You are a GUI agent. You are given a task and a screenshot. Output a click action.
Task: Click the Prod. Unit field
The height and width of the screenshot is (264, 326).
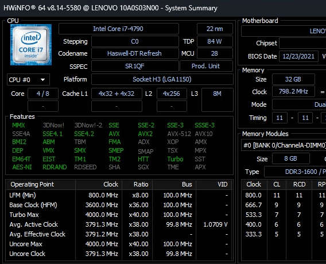[206, 66]
